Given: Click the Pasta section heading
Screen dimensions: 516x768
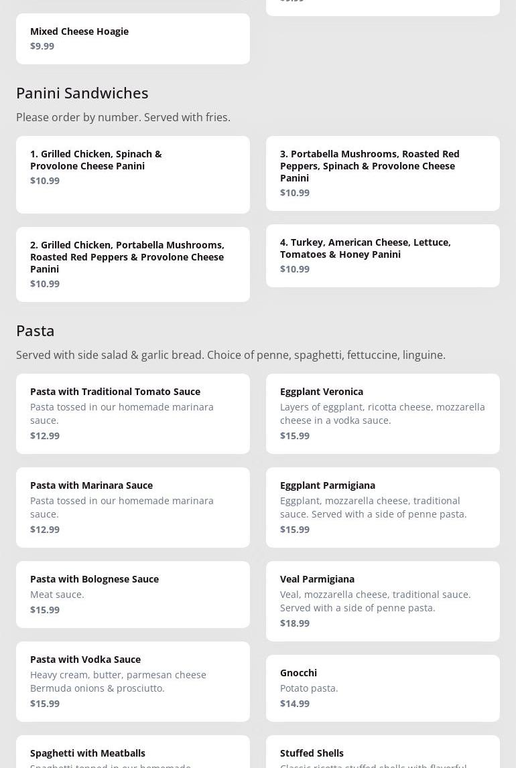Looking at the screenshot, I should [36, 330].
